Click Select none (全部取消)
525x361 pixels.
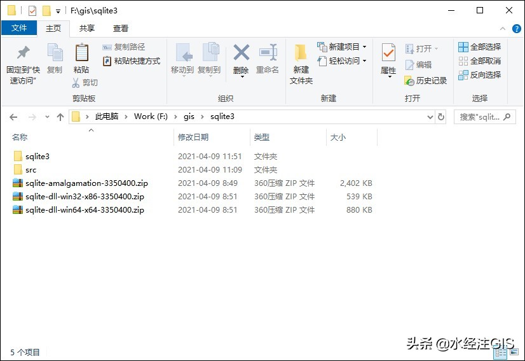(479, 61)
